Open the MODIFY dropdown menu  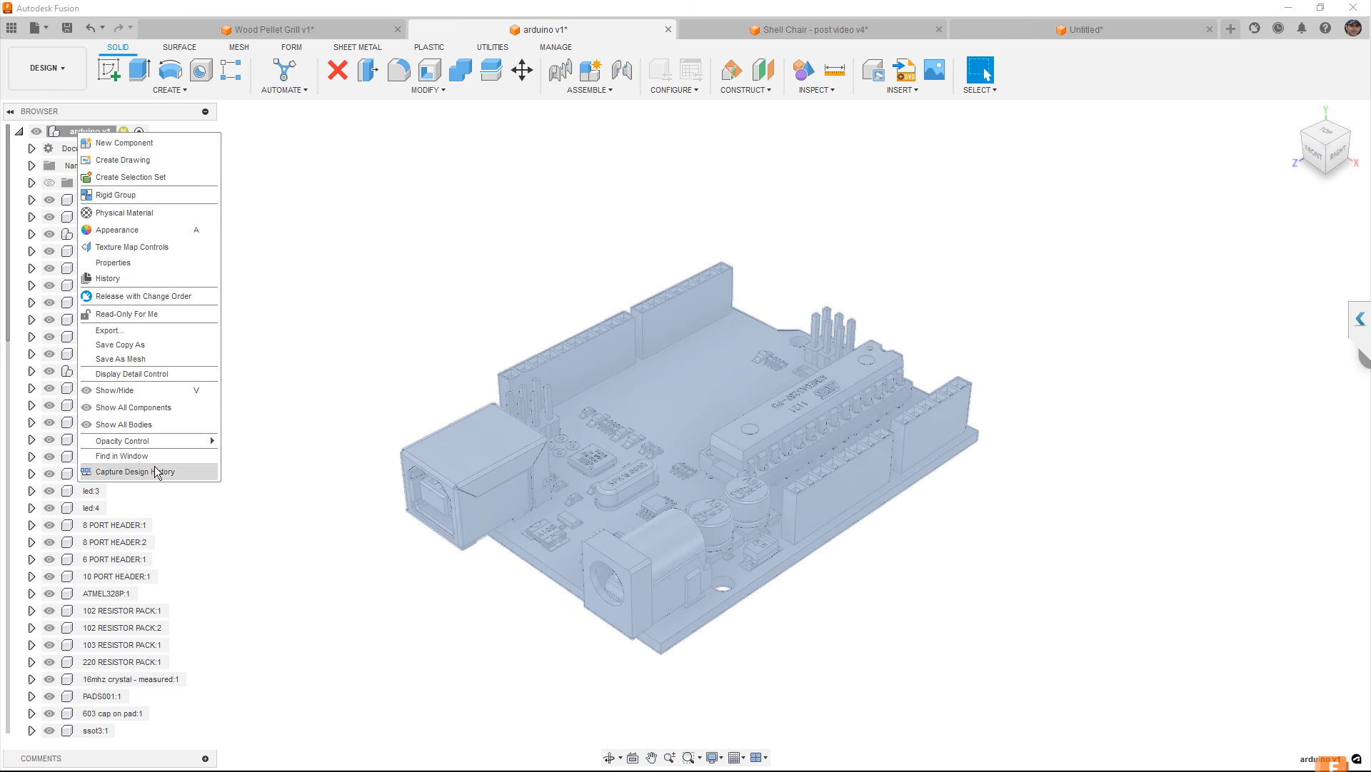[428, 90]
